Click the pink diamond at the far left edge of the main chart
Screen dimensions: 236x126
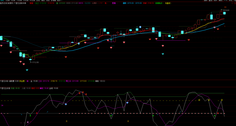tap(1, 46)
